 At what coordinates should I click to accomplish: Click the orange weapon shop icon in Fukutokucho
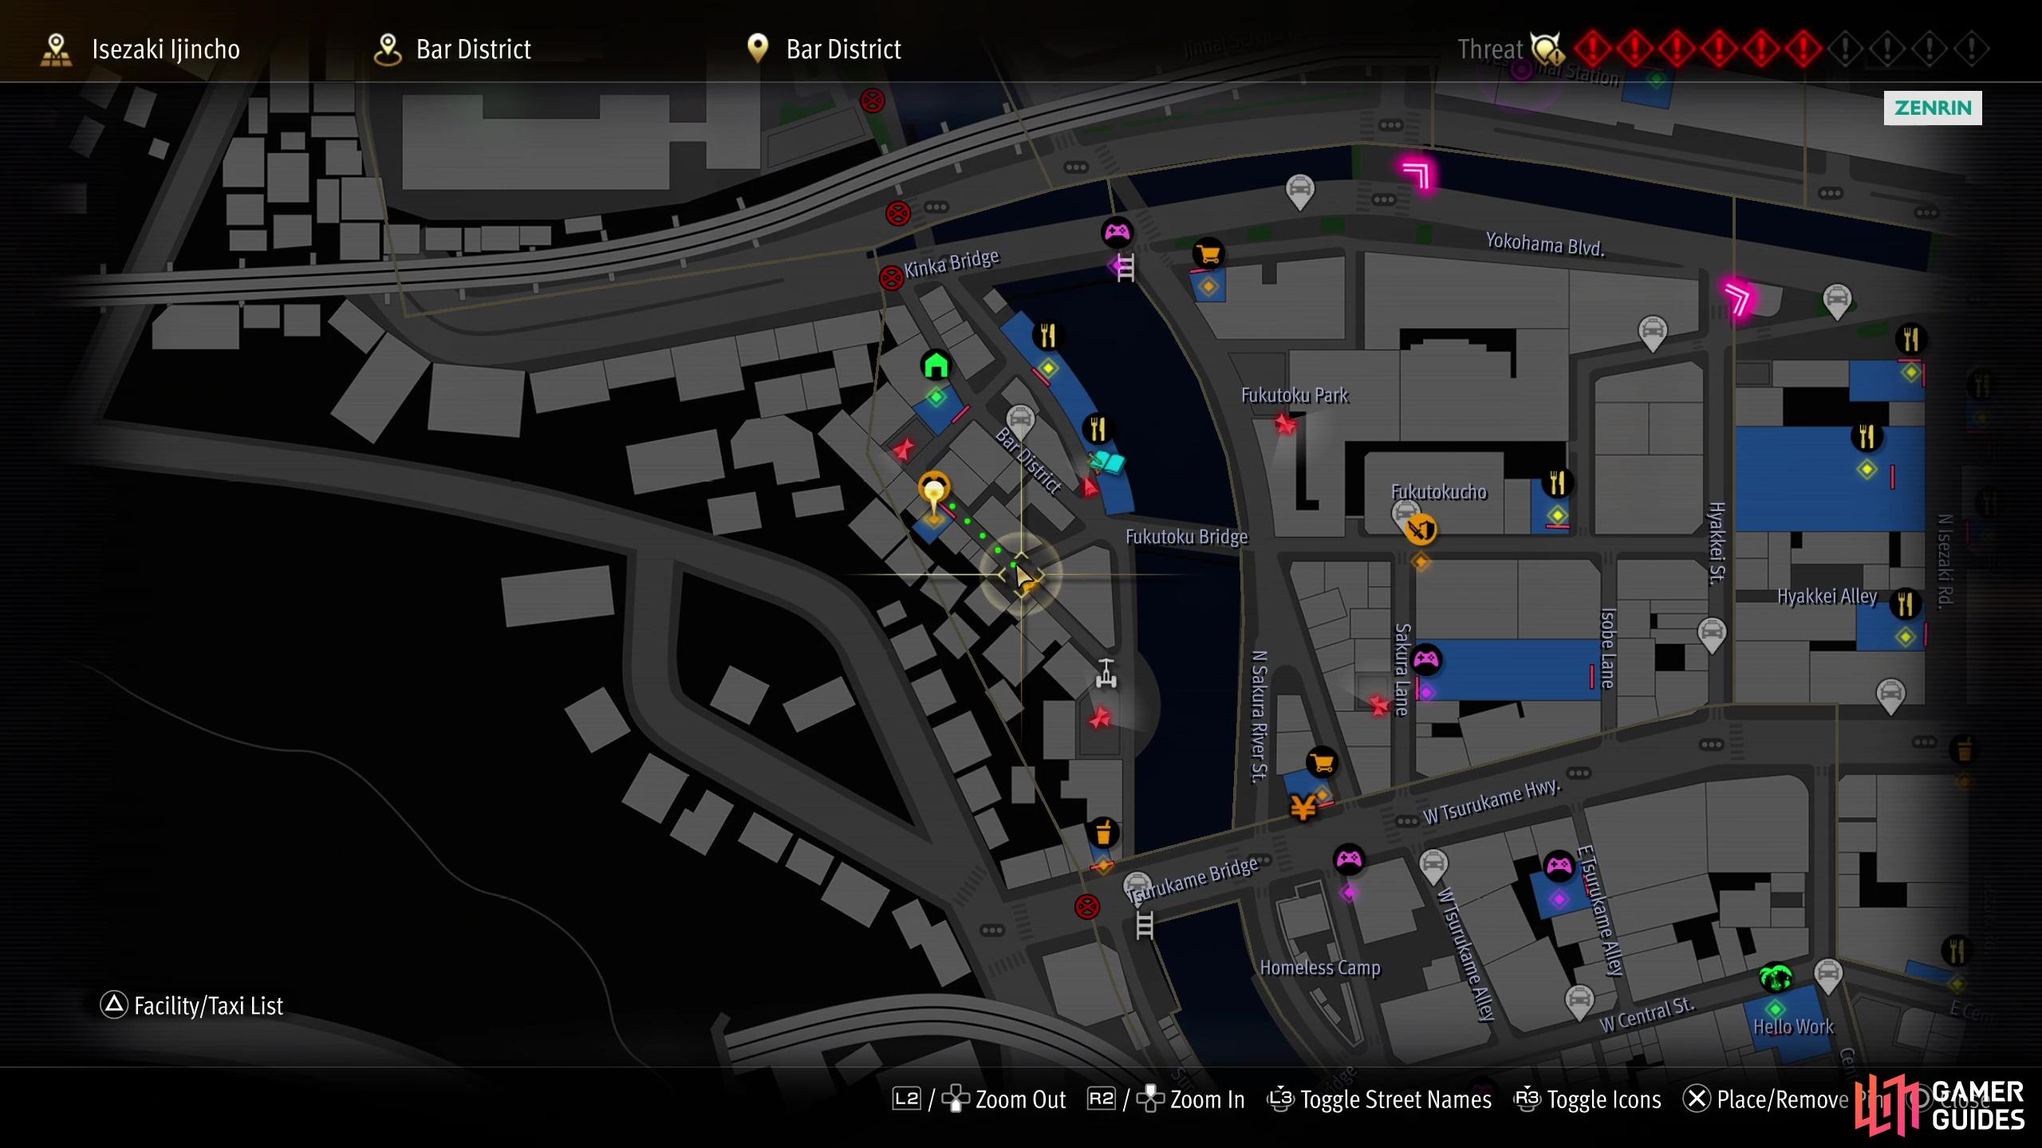point(1421,529)
